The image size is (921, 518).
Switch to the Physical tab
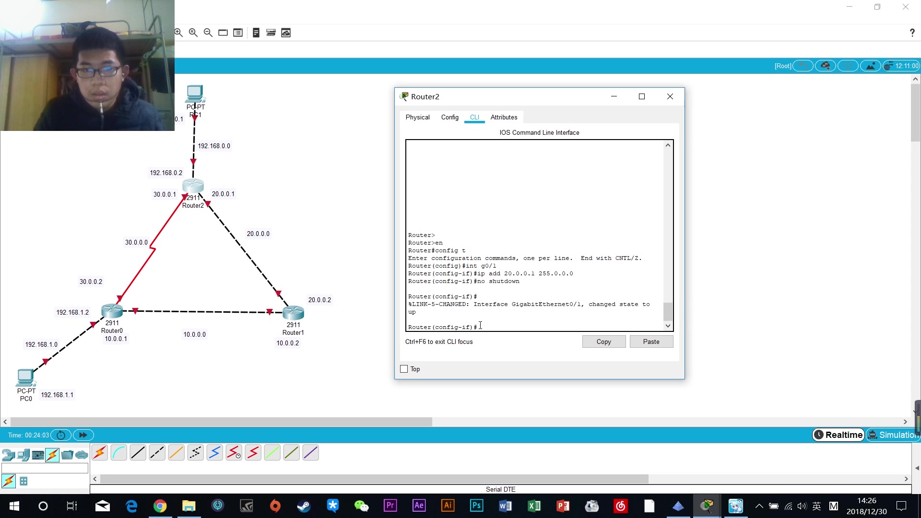417,117
